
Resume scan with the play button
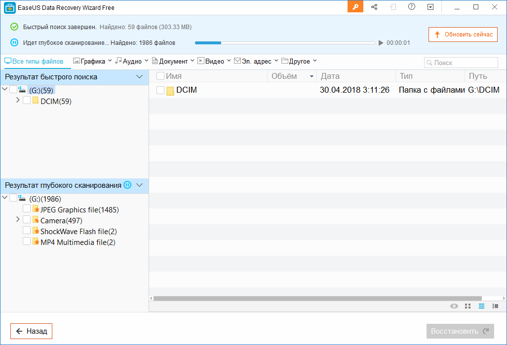click(381, 43)
